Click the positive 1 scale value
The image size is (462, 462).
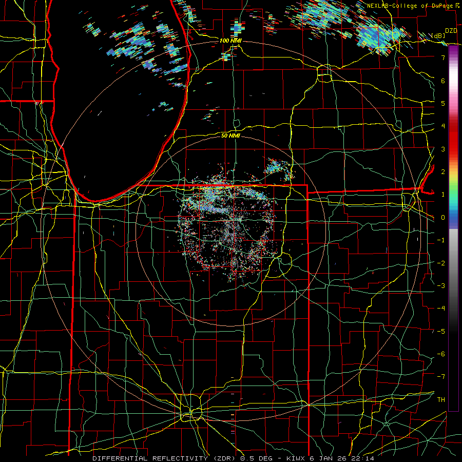pos(443,195)
